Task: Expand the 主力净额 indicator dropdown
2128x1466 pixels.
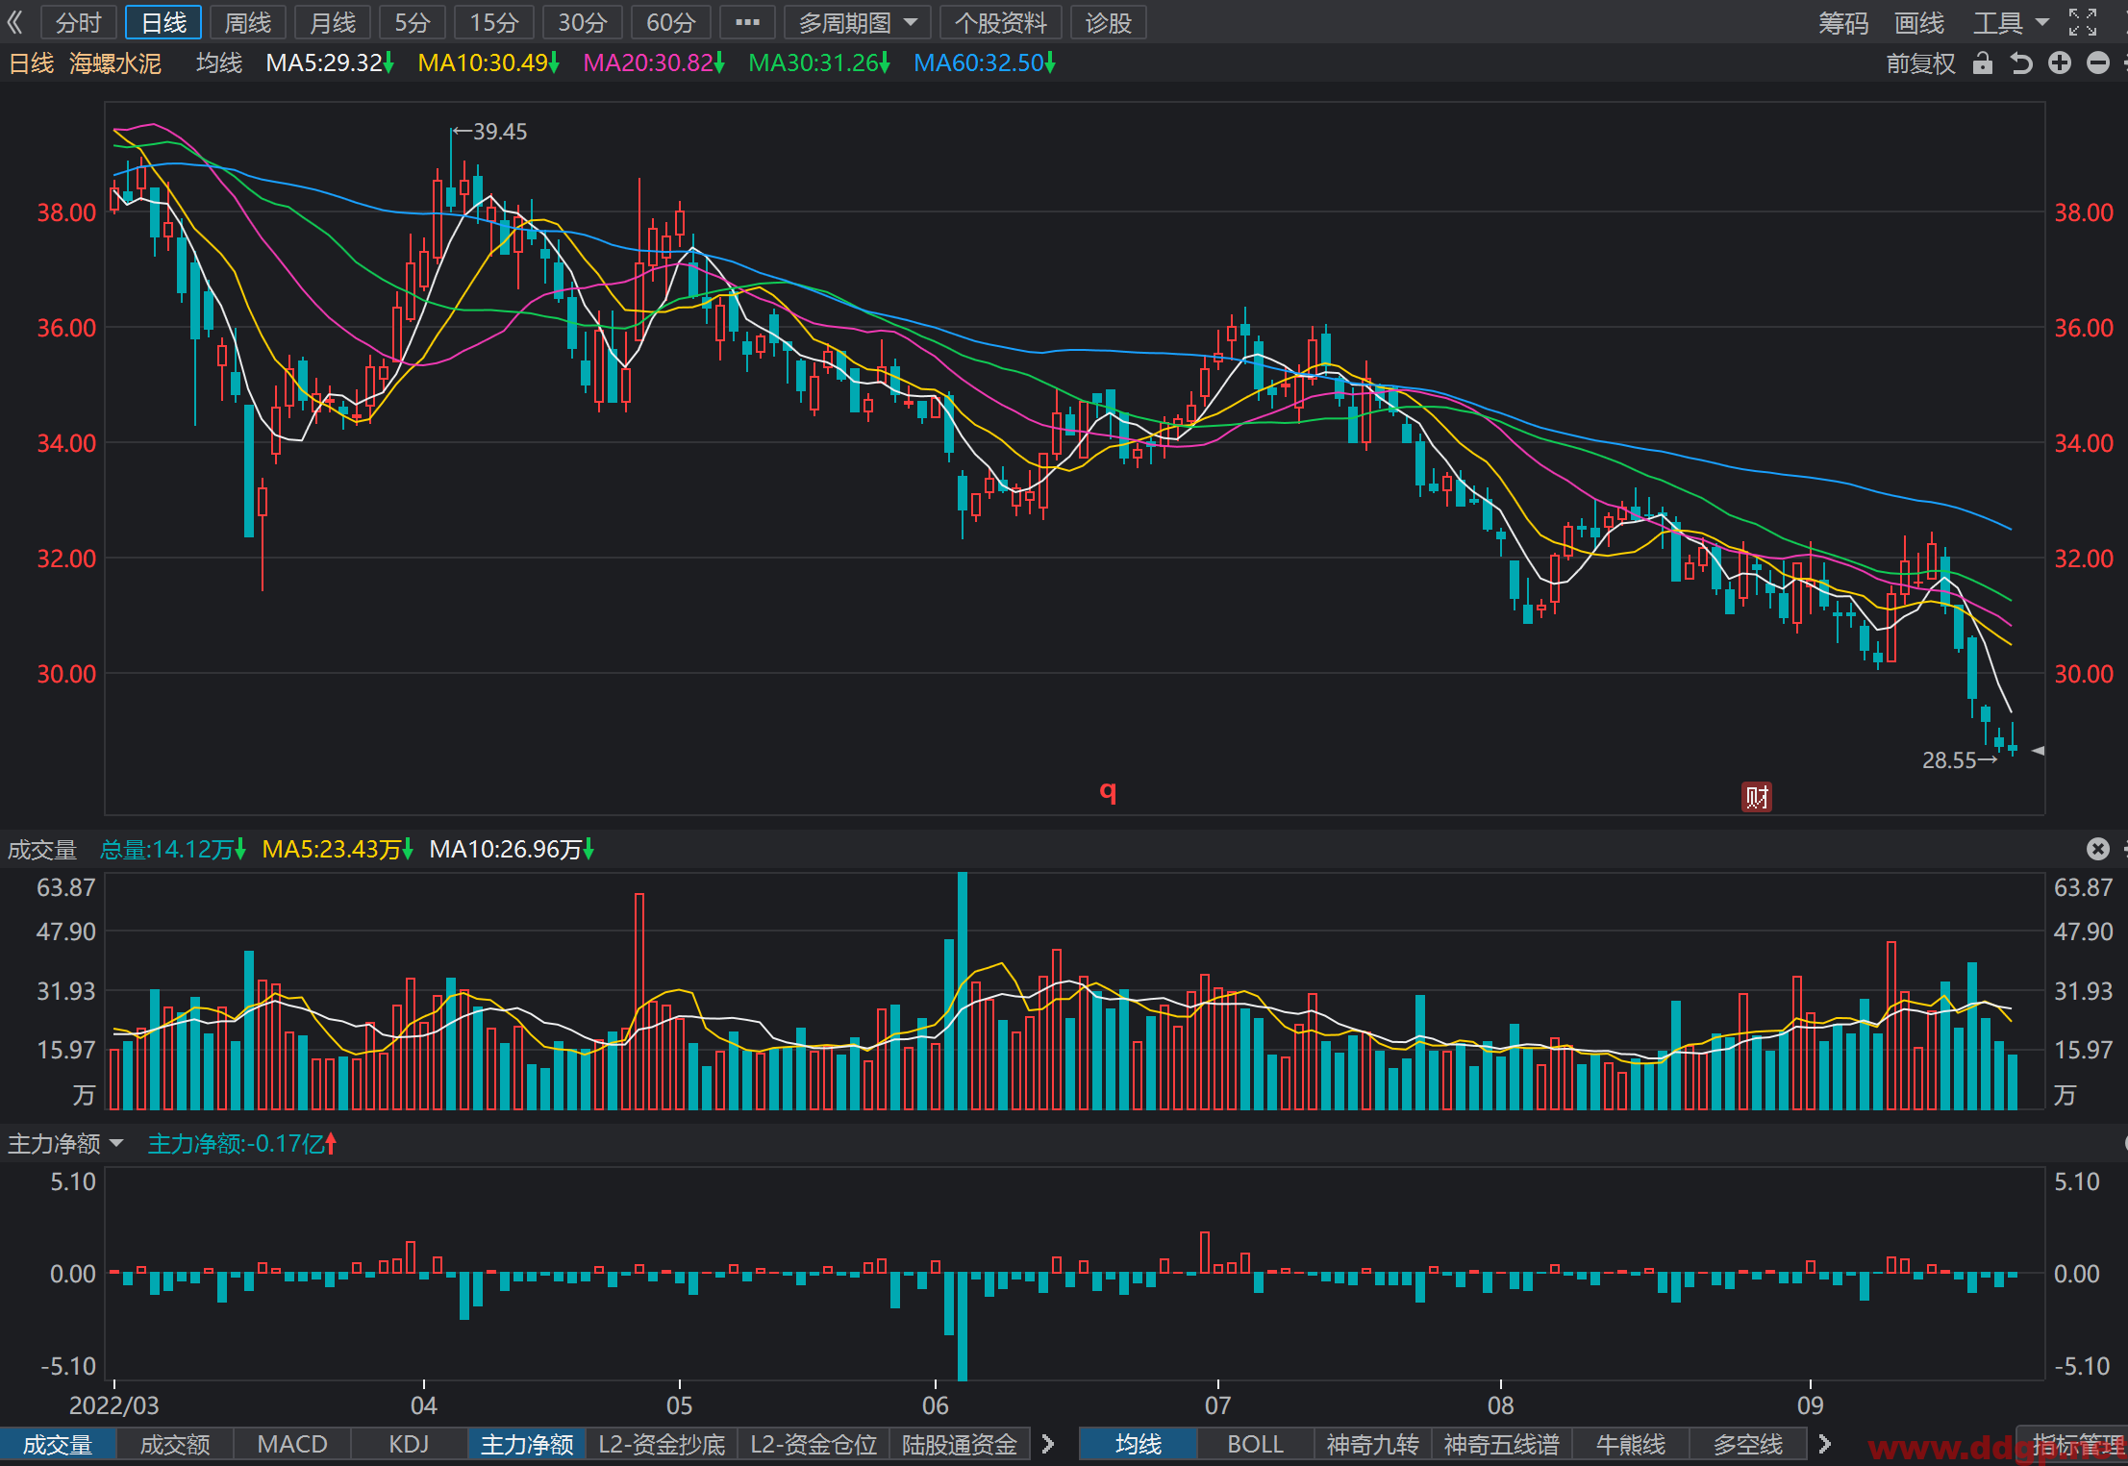Action: pyautogui.click(x=65, y=1144)
